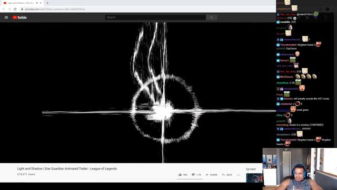Click the video title 'Light and Shadow'

coord(67,169)
